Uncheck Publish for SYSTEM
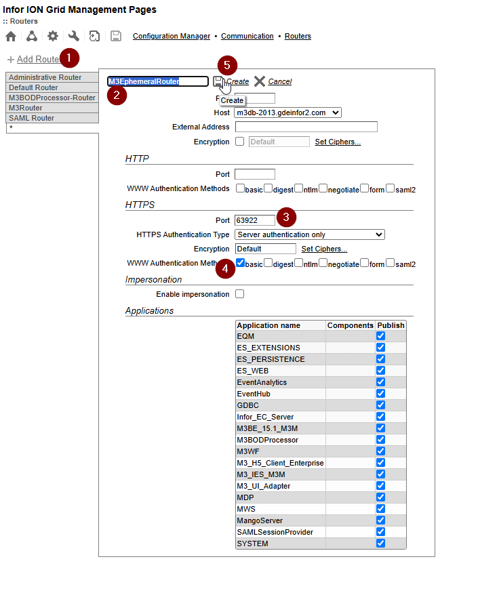 click(x=381, y=543)
